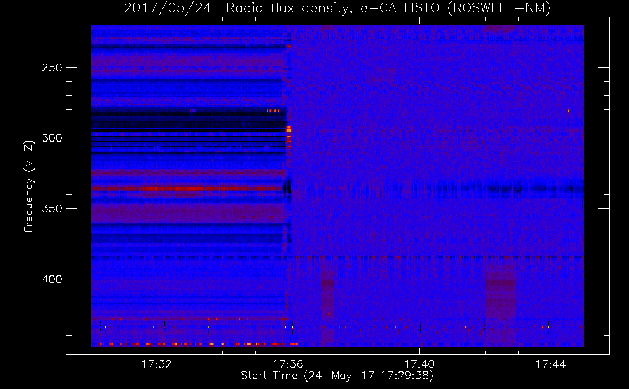Click the 300 frequency tick label

[x=52, y=138]
